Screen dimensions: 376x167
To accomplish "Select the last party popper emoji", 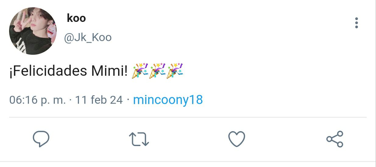I will [175, 70].
